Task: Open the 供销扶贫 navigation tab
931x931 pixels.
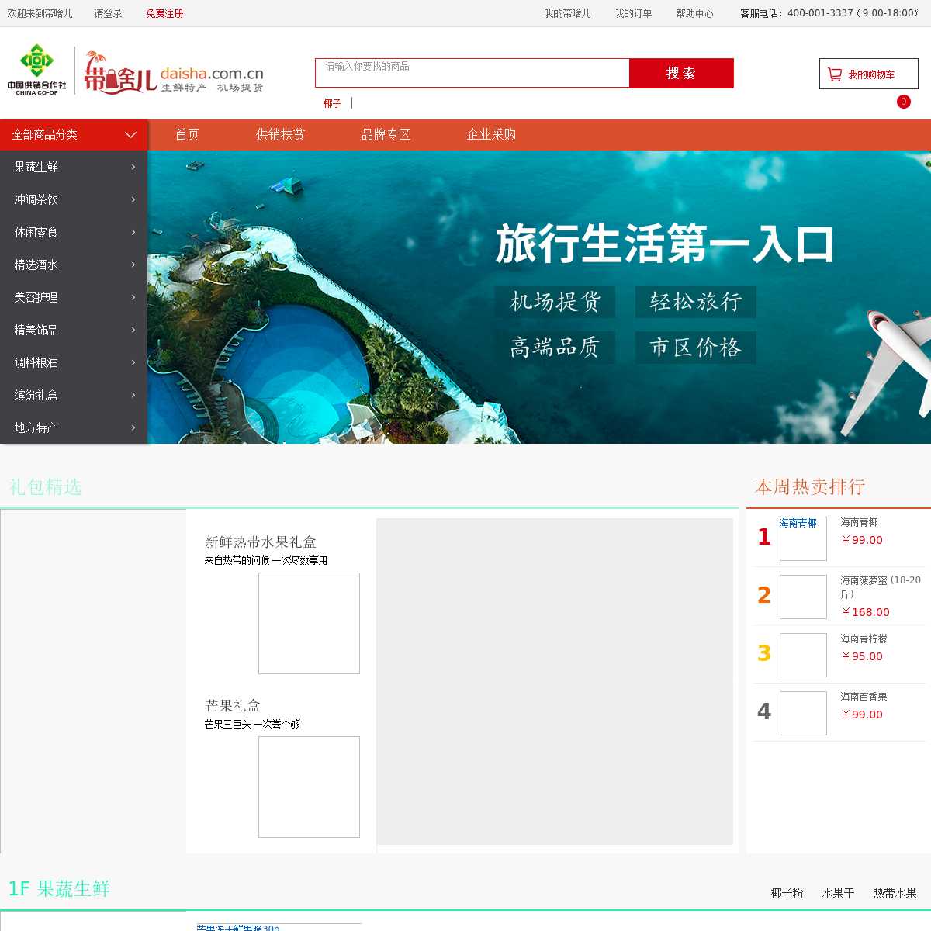Action: point(280,135)
